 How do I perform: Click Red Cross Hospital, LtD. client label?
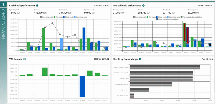point(121,73)
